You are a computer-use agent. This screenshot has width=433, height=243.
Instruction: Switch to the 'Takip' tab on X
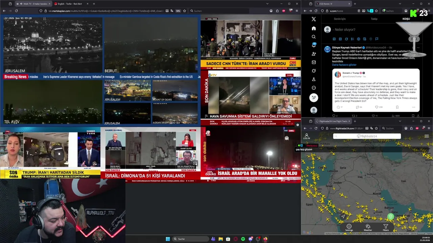click(374, 19)
